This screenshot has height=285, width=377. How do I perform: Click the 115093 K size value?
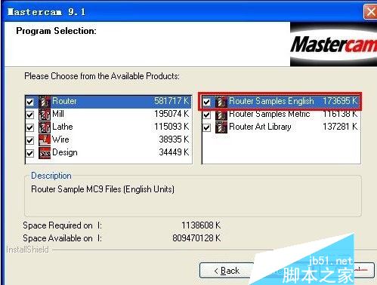(172, 127)
